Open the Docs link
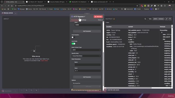 click(x=100, y=20)
